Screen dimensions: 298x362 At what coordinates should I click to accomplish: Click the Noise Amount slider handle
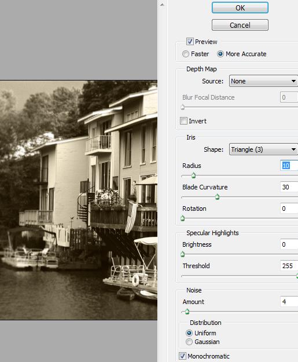pyautogui.click(x=187, y=312)
